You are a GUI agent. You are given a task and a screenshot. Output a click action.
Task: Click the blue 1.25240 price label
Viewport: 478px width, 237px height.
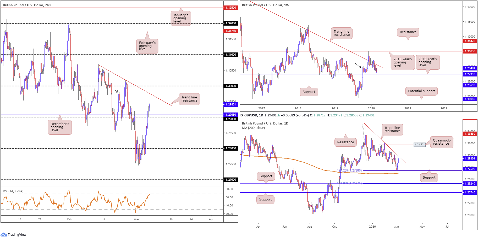470,183
